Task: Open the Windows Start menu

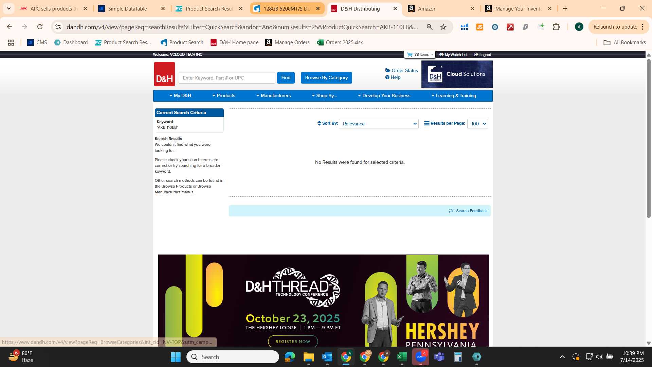Action: (x=176, y=357)
